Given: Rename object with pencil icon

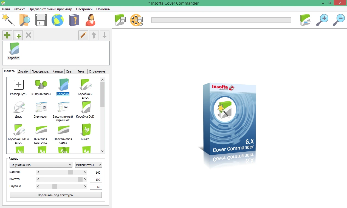Looking at the screenshot, I should pos(83,35).
